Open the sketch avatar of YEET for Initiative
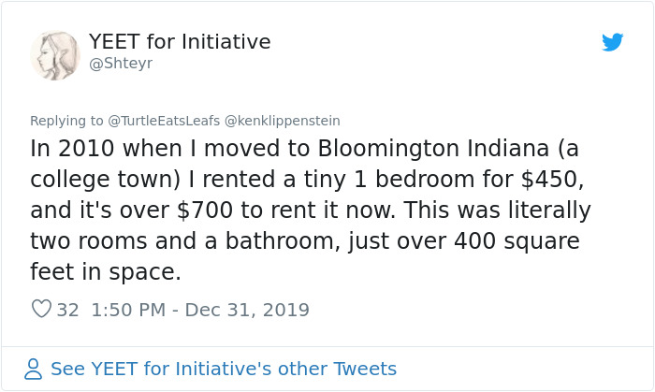 55,54
